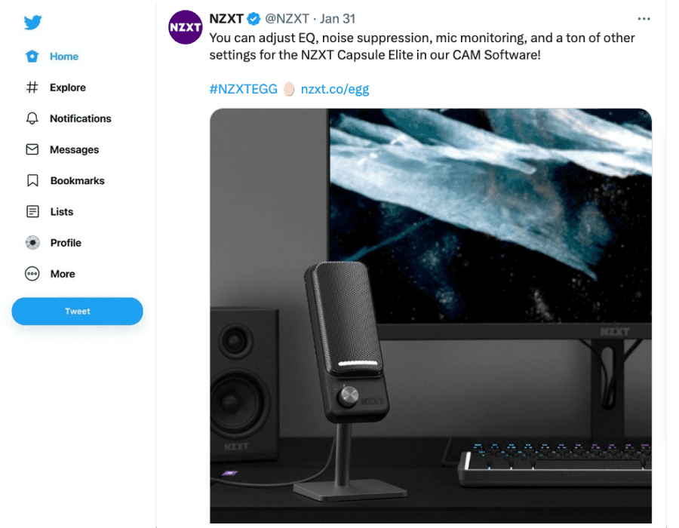Open the tweet's three-dot options menu
This screenshot has width=679, height=528.
(644, 19)
